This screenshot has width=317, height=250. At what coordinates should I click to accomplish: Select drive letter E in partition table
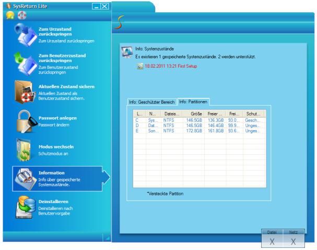click(137, 131)
